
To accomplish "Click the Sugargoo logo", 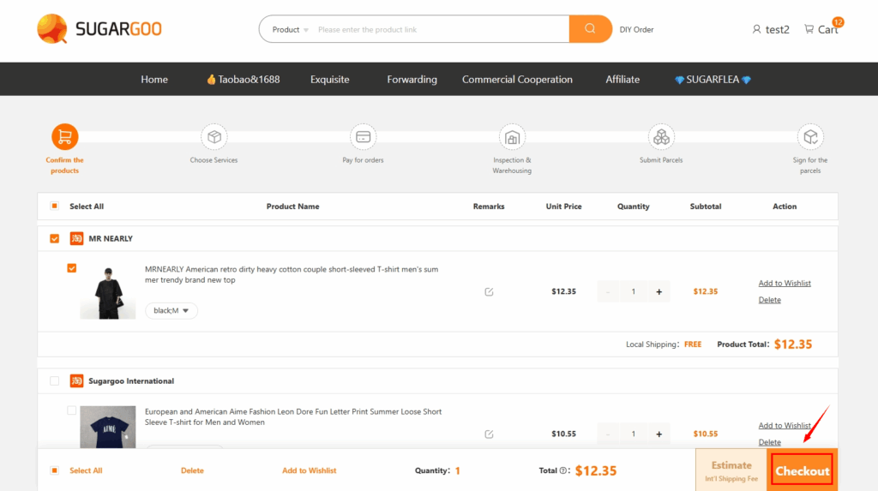I will pyautogui.click(x=99, y=28).
